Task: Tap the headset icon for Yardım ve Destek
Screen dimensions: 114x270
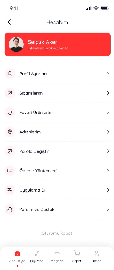Action: 10,210
